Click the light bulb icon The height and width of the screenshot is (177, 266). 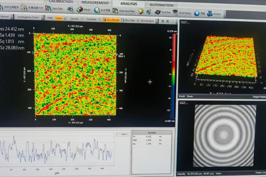pyautogui.click(x=141, y=11)
